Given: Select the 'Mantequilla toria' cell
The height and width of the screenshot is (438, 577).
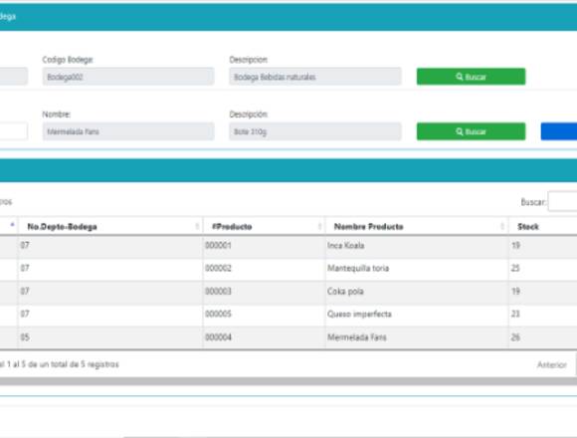Looking at the screenshot, I should (417, 269).
